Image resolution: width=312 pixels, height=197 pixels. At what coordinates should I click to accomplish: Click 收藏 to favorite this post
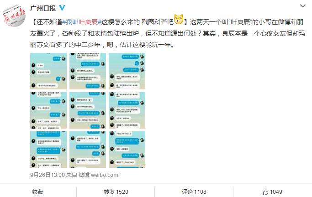37,192
